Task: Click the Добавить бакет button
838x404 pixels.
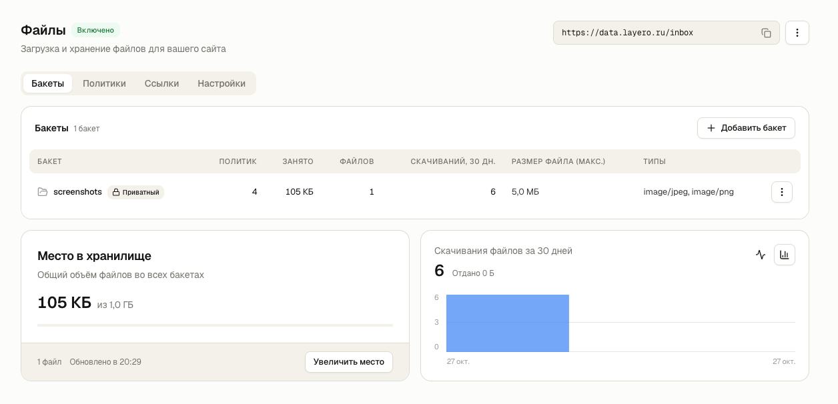Action: click(746, 128)
